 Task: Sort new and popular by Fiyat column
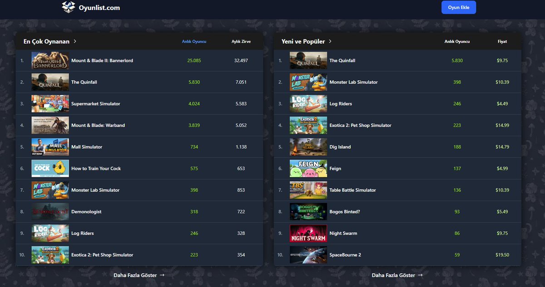click(x=502, y=41)
